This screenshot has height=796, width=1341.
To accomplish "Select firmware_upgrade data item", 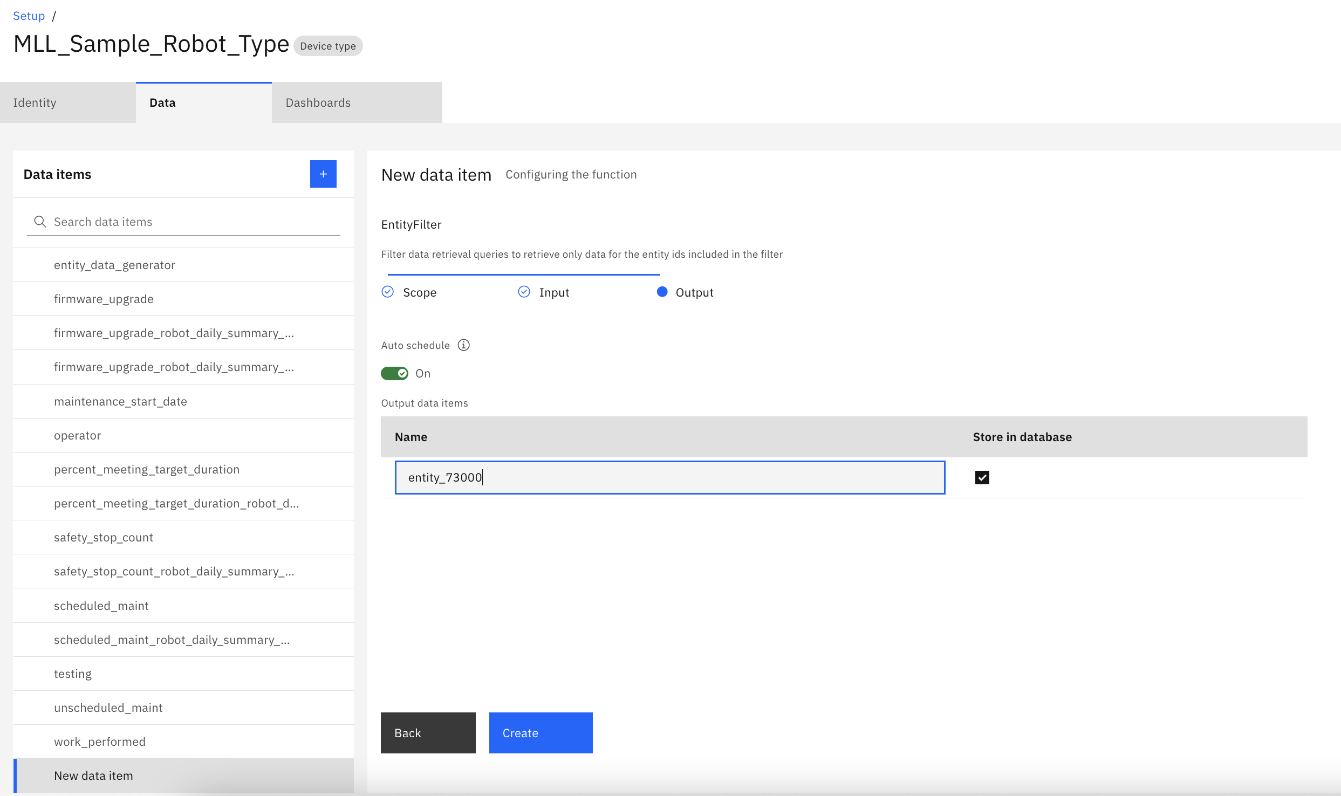I will (183, 299).
